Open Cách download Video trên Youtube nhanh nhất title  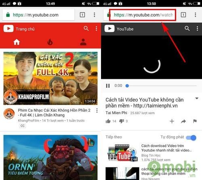166,148
